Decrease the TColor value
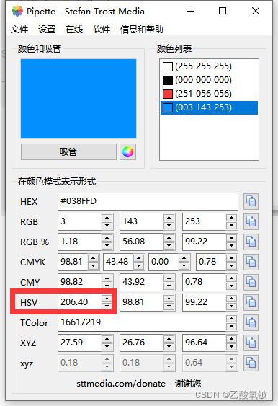Image resolution: width=278 pixels, height=406 pixels. [x=231, y=327]
